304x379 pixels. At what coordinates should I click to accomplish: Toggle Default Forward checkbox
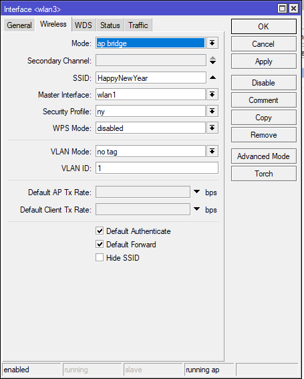pyautogui.click(x=100, y=244)
